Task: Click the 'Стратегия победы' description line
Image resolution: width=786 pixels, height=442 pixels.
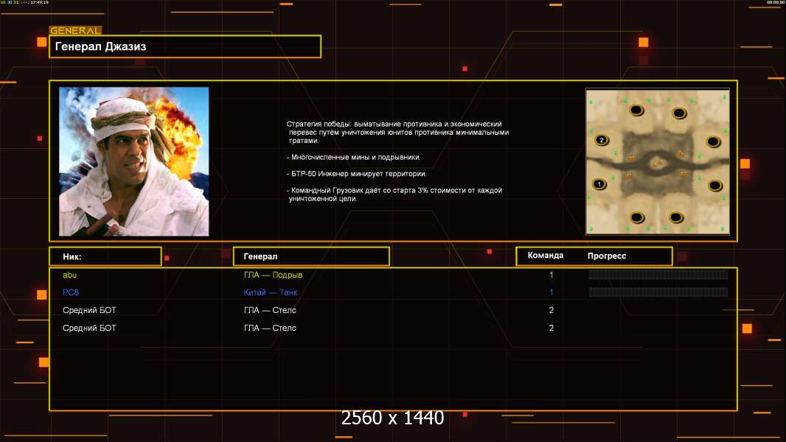Action: (397, 132)
